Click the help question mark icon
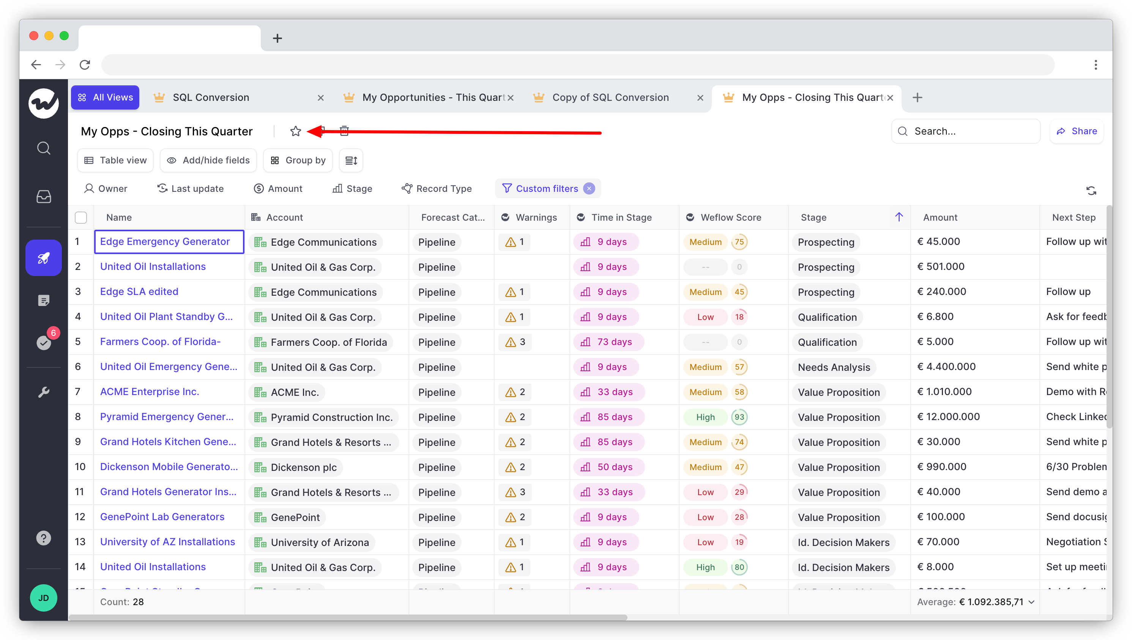The image size is (1132, 640). 44,538
